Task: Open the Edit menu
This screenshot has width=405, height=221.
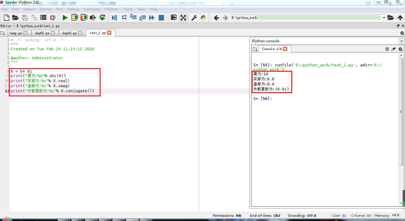Action: pos(15,9)
